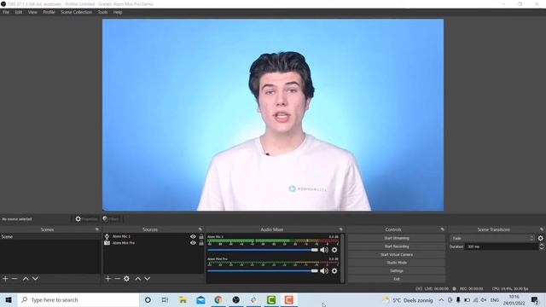Open Windows Start menu
This screenshot has height=307, width=546.
click(9, 299)
